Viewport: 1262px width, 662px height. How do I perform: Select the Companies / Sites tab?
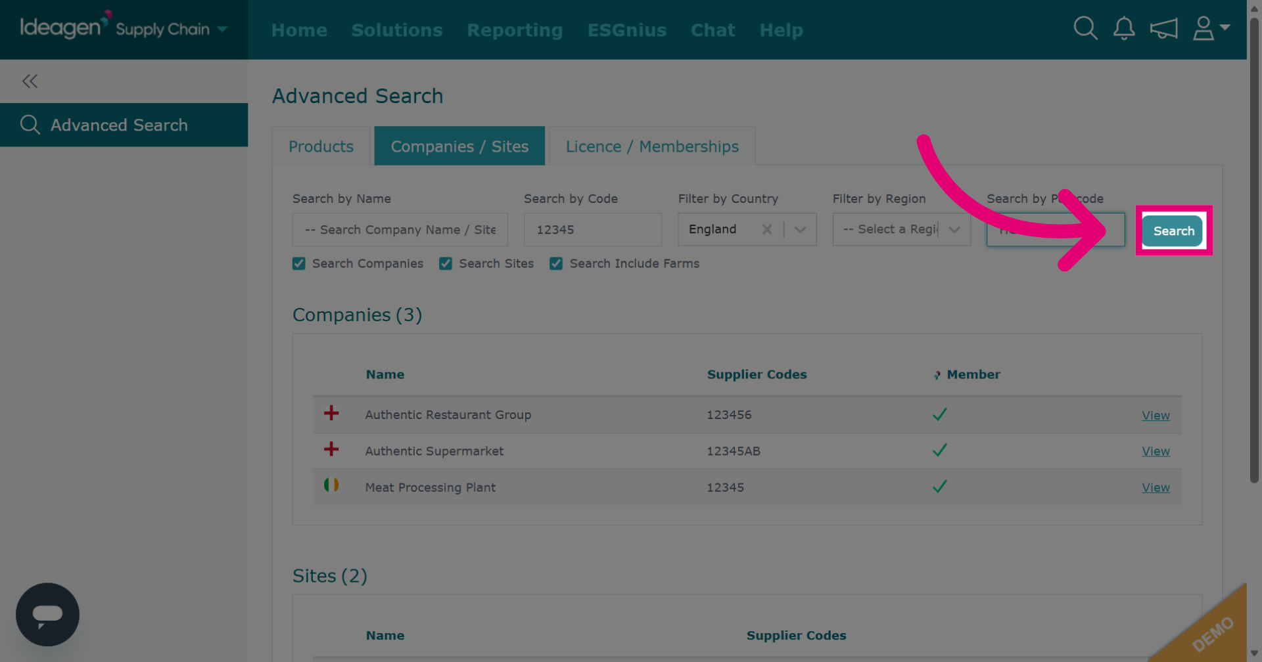click(459, 146)
